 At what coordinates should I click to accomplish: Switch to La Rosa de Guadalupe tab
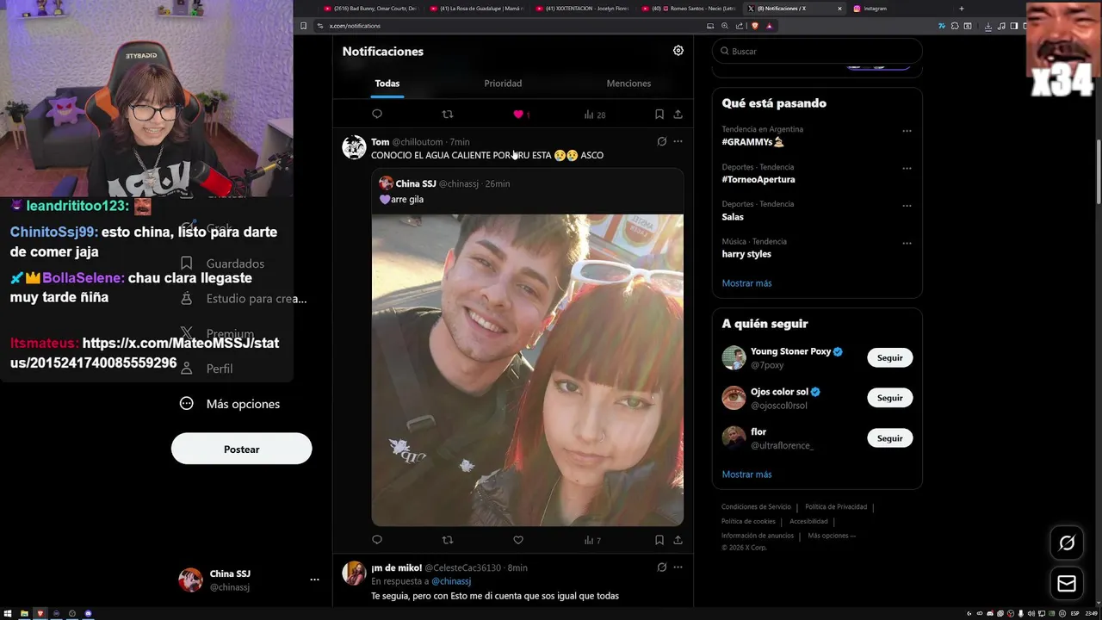[476, 9]
